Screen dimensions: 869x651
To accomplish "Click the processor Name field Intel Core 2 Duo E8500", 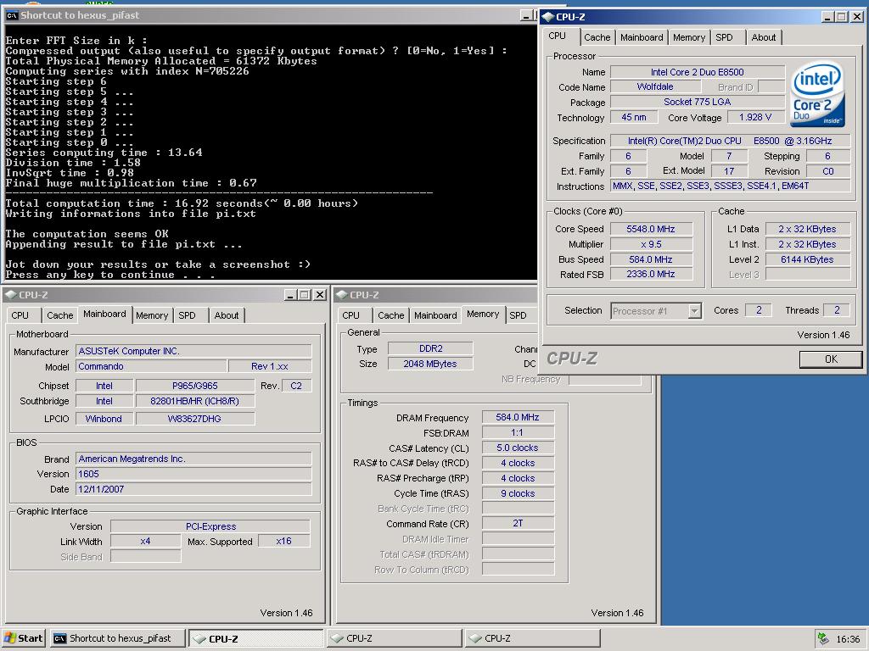I will coord(698,72).
